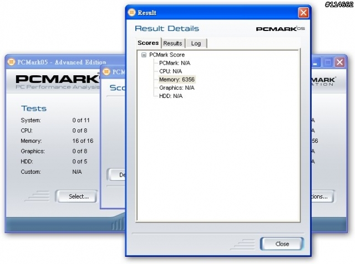The image size is (355, 264).
Task: Select the PCMark: N/A tree row
Action: [x=175, y=63]
